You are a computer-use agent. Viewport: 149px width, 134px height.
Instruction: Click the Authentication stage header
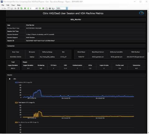pos(77,65)
